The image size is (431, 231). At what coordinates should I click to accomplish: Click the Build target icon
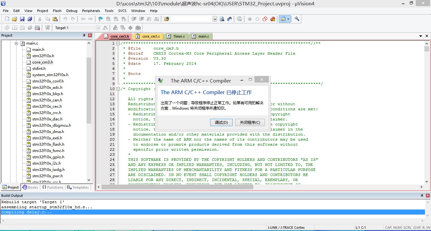coord(15,28)
